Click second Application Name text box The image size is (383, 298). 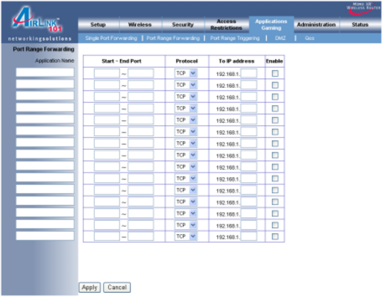(45, 84)
